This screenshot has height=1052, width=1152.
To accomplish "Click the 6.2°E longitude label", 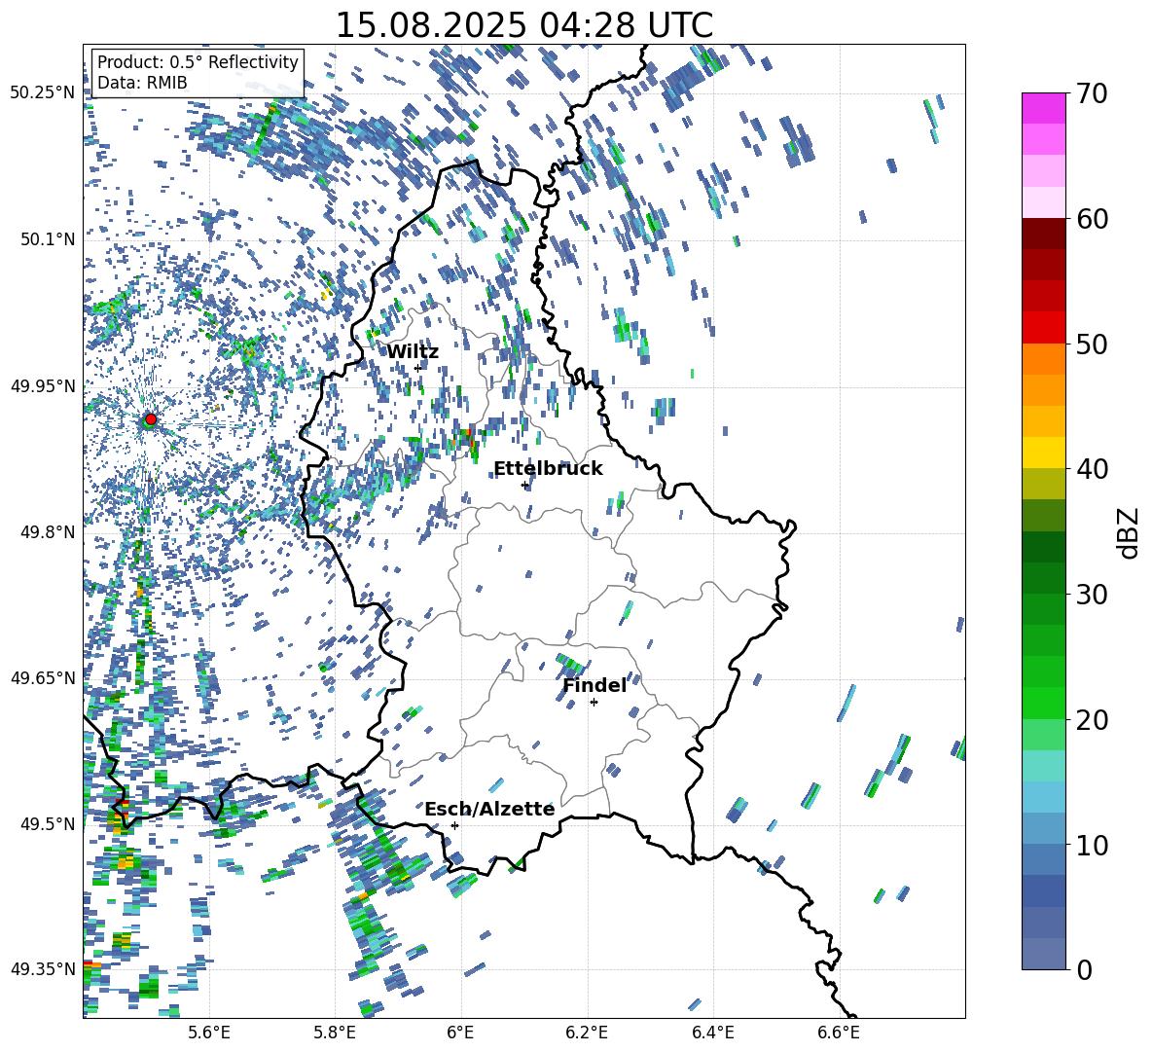I will (587, 1033).
